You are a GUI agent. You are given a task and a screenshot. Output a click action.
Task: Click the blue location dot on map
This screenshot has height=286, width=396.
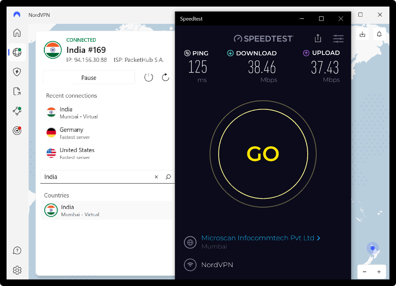pyautogui.click(x=373, y=248)
